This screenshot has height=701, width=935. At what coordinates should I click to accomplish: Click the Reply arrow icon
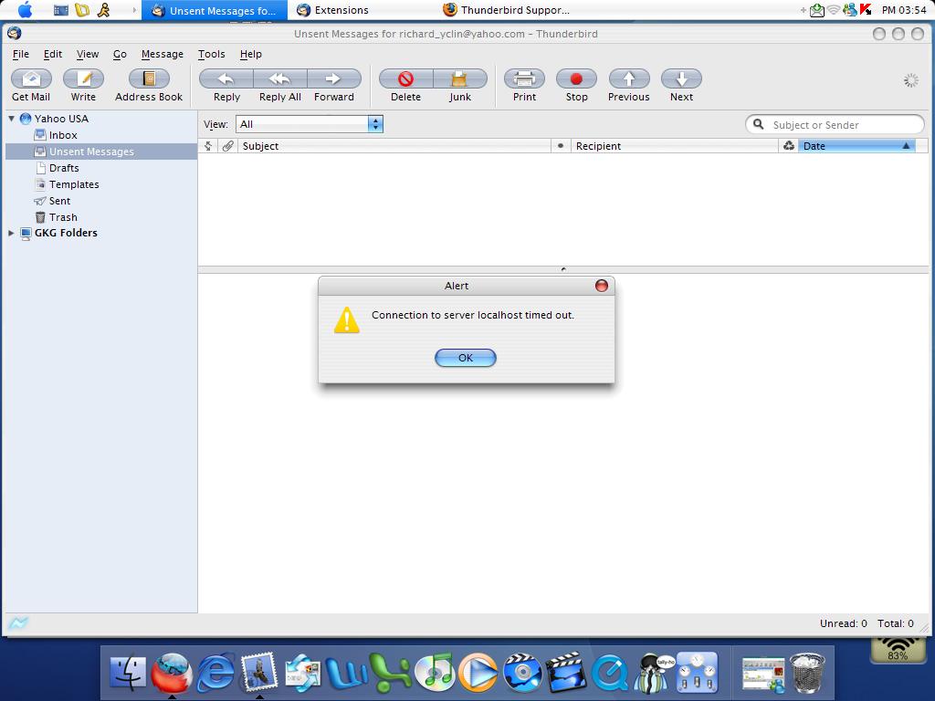[x=226, y=78]
